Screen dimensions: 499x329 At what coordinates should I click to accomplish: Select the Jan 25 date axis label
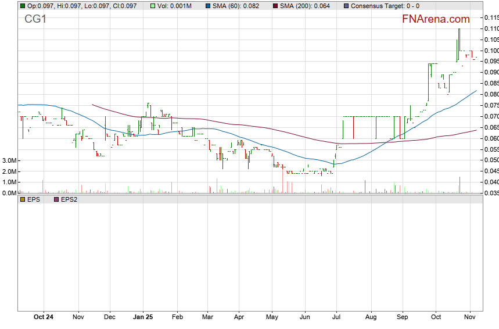143,317
